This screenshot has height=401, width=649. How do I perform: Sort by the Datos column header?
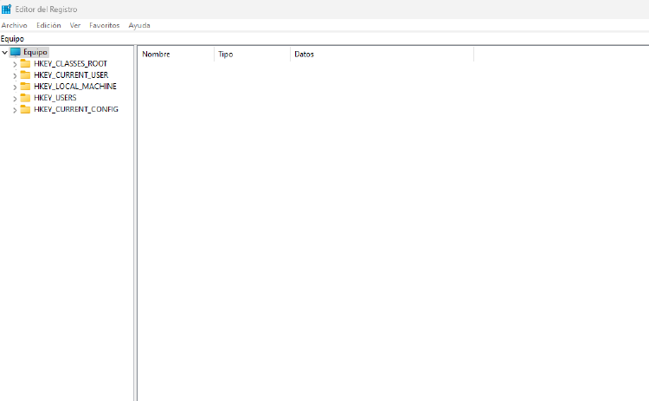coord(382,55)
